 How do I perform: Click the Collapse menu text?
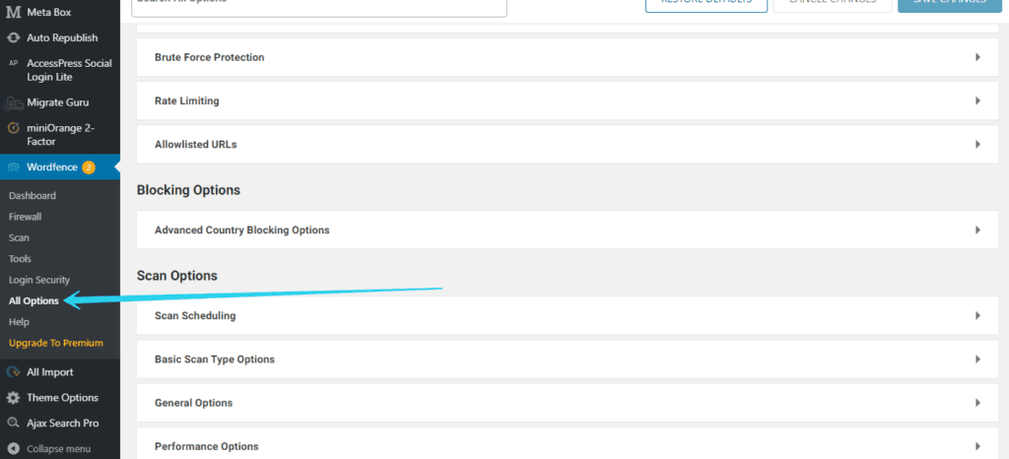58,449
